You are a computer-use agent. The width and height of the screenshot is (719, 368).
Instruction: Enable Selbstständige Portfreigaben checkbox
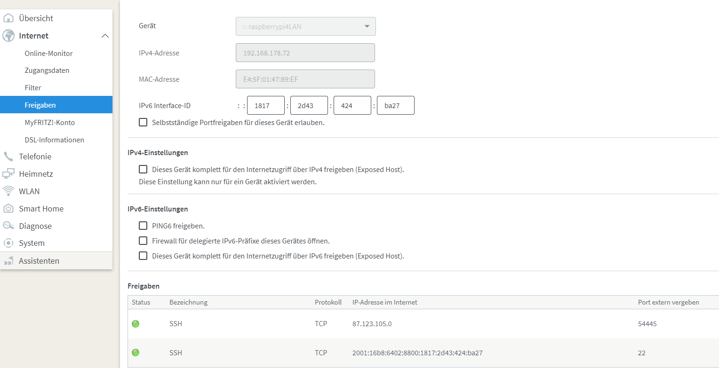pyautogui.click(x=143, y=123)
